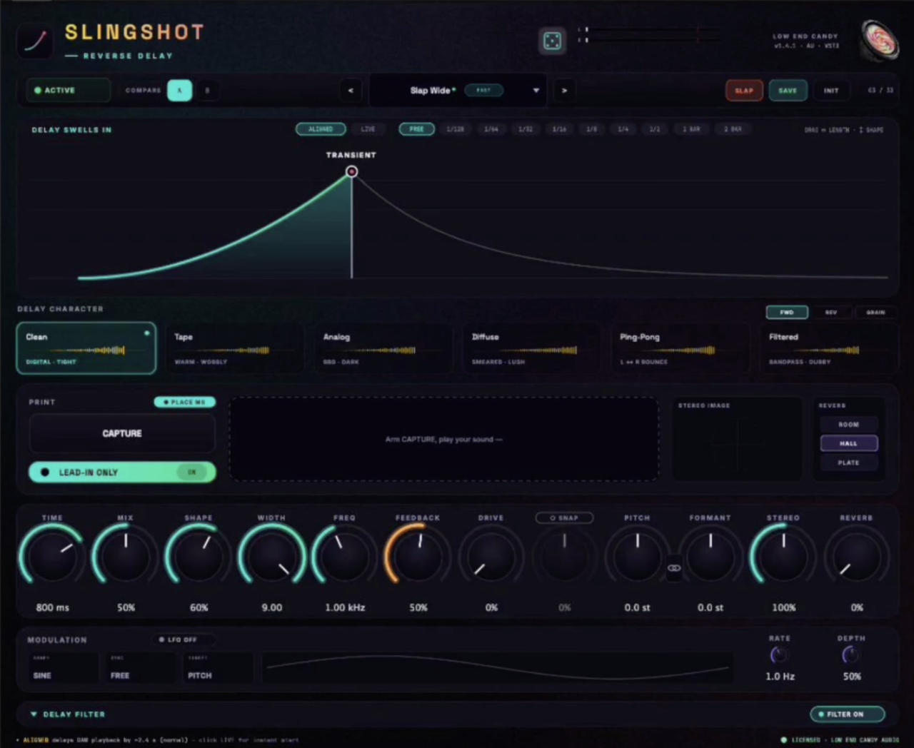Click the Time knob
914x748 pixels.
(52, 555)
